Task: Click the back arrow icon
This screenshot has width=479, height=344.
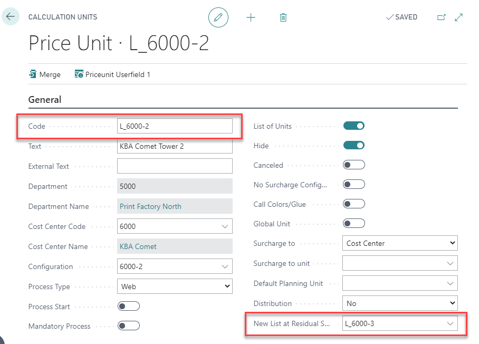Action: (10, 16)
